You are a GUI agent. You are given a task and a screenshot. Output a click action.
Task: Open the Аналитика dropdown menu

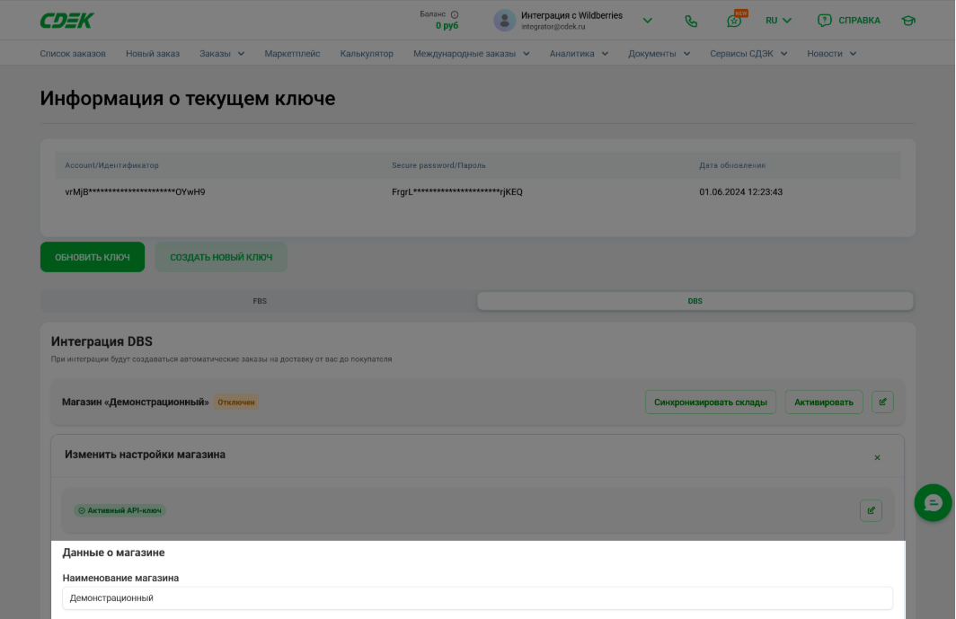coord(579,54)
